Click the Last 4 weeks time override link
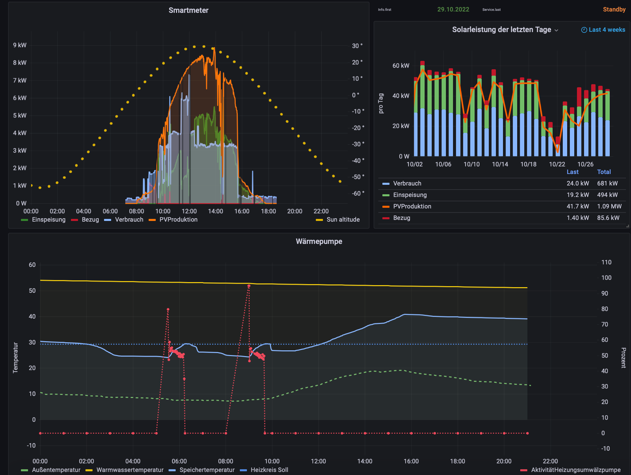The image size is (631, 475). (607, 30)
